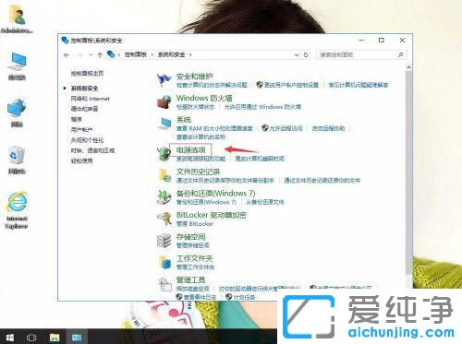Click the 存储空间 drives icon
Viewport: 462px width, 344px height.
coord(164,241)
